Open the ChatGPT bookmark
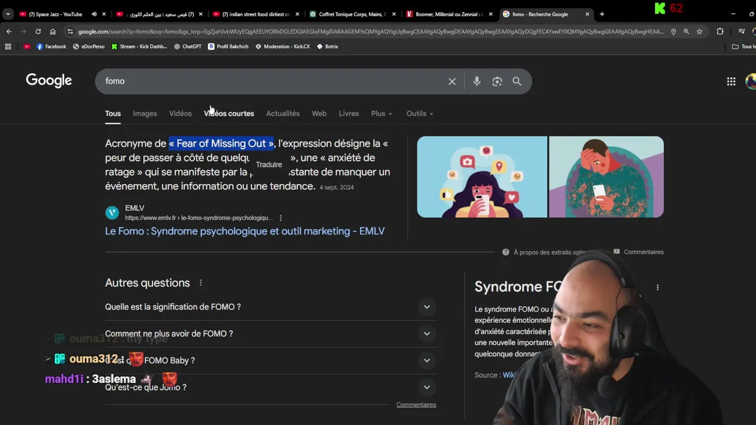 coord(188,47)
